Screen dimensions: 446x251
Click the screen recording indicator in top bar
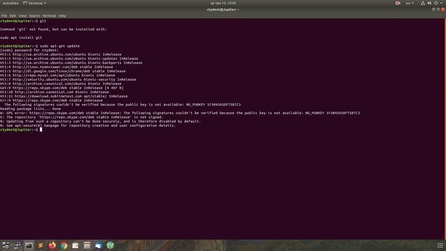click(398, 3)
